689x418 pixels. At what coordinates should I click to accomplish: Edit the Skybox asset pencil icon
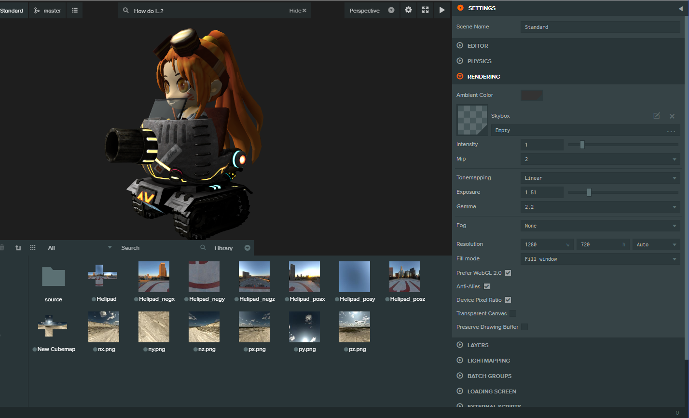tap(656, 116)
